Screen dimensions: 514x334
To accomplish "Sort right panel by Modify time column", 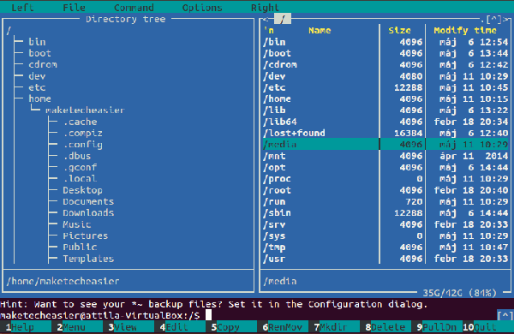I will [x=465, y=31].
